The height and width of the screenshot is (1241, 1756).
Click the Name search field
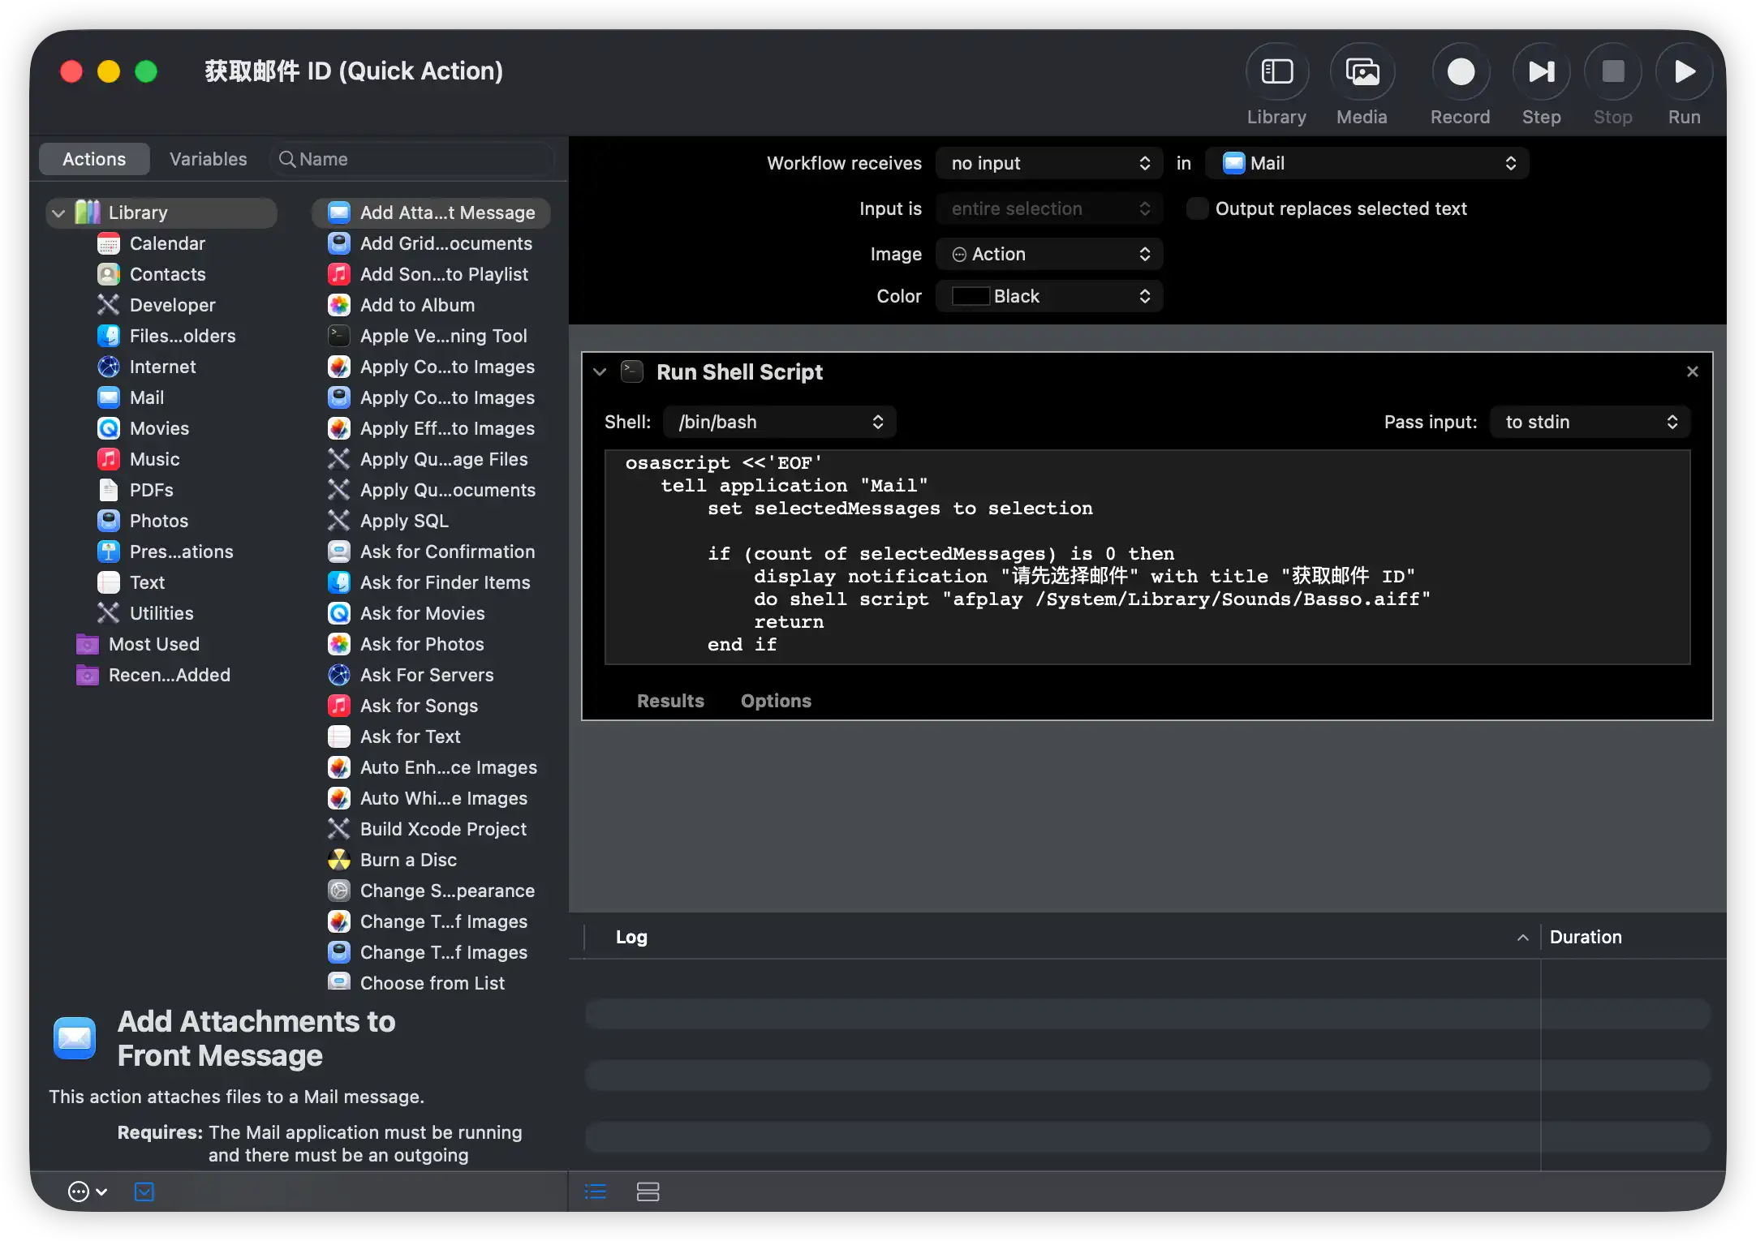click(414, 159)
